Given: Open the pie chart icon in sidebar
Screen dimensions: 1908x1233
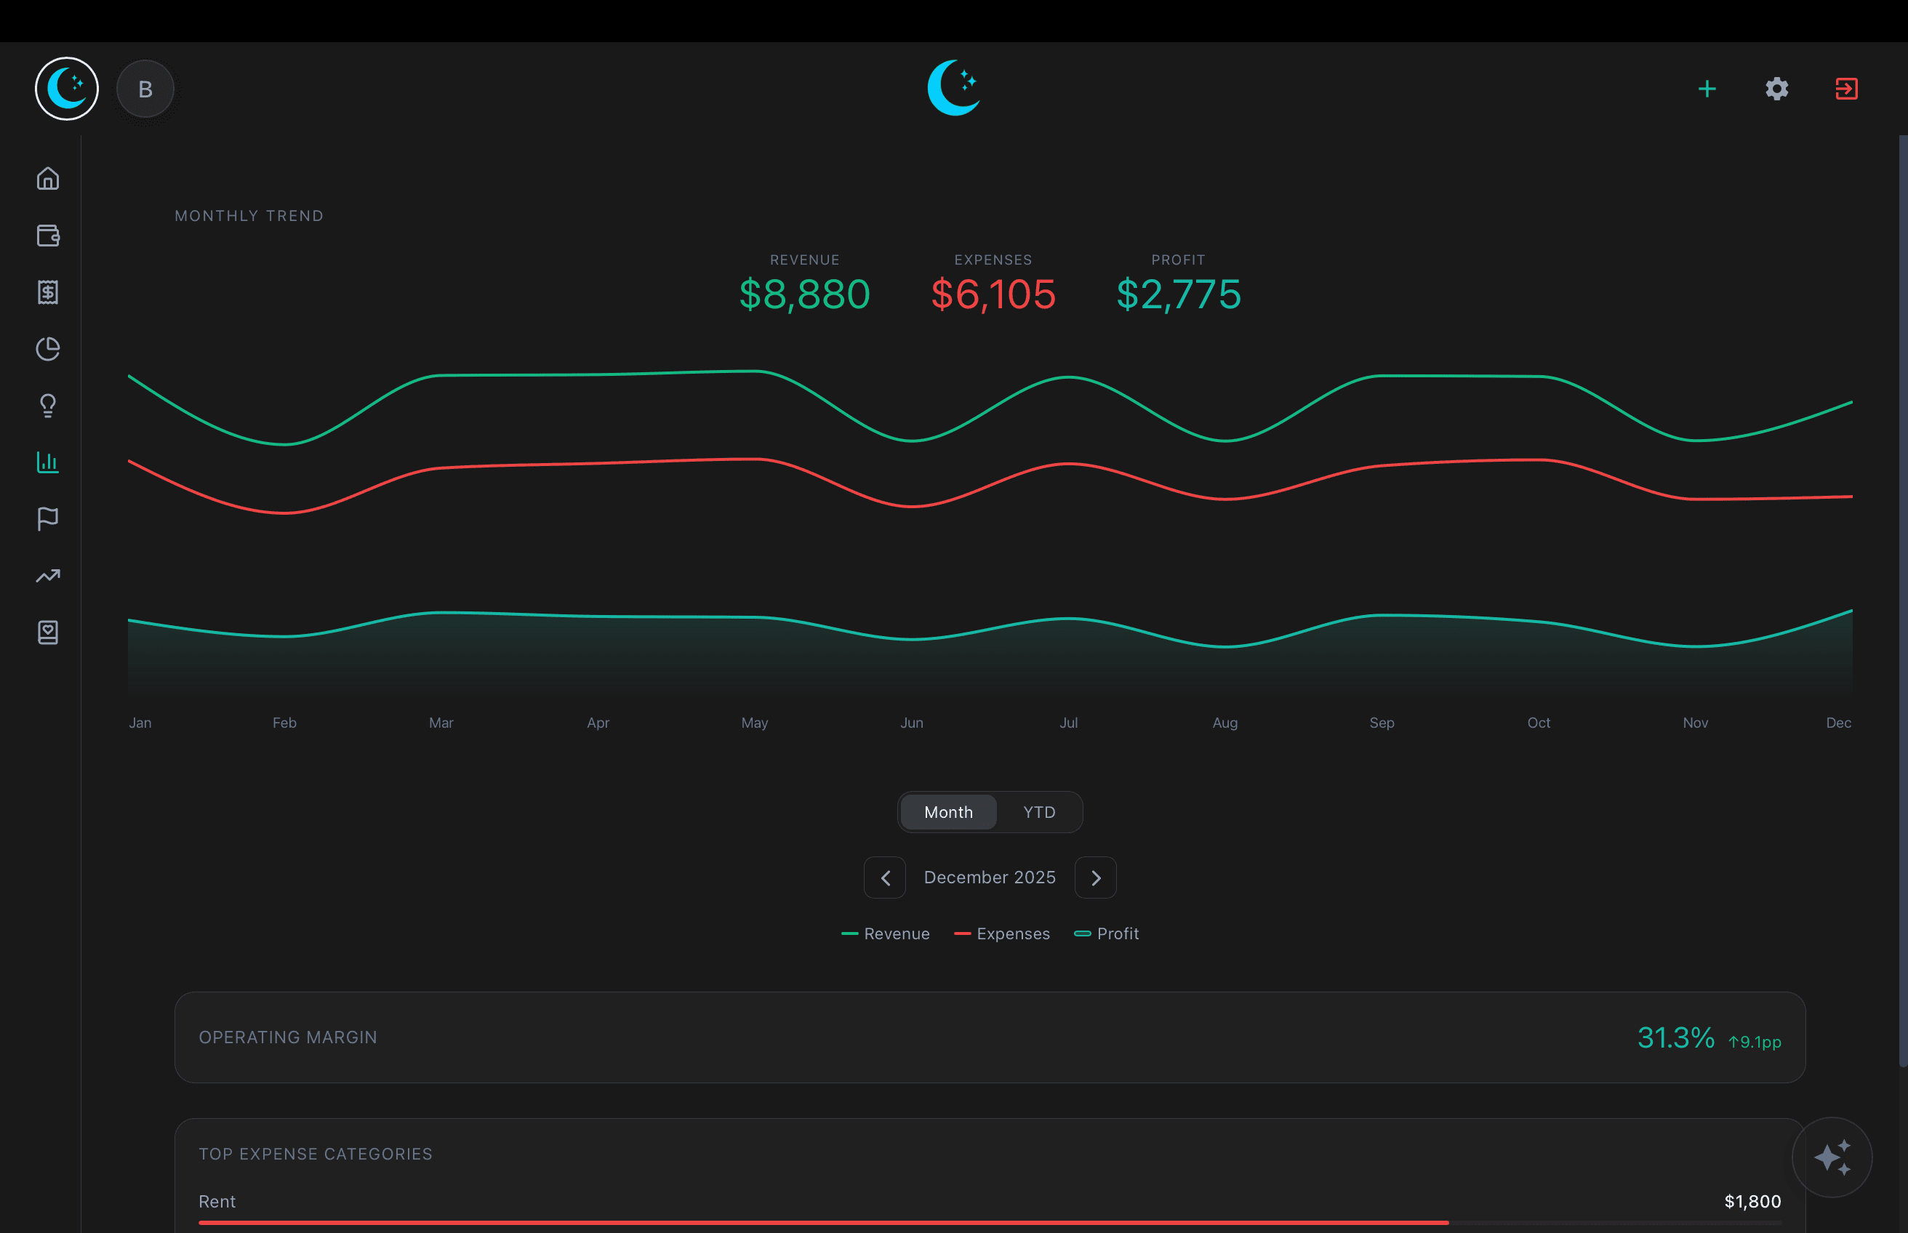Looking at the screenshot, I should point(48,349).
